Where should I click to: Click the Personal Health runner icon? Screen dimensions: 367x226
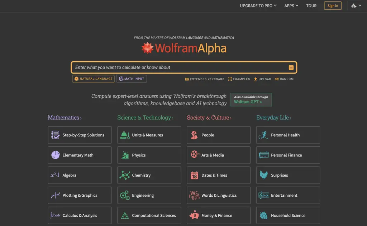pos(263,135)
